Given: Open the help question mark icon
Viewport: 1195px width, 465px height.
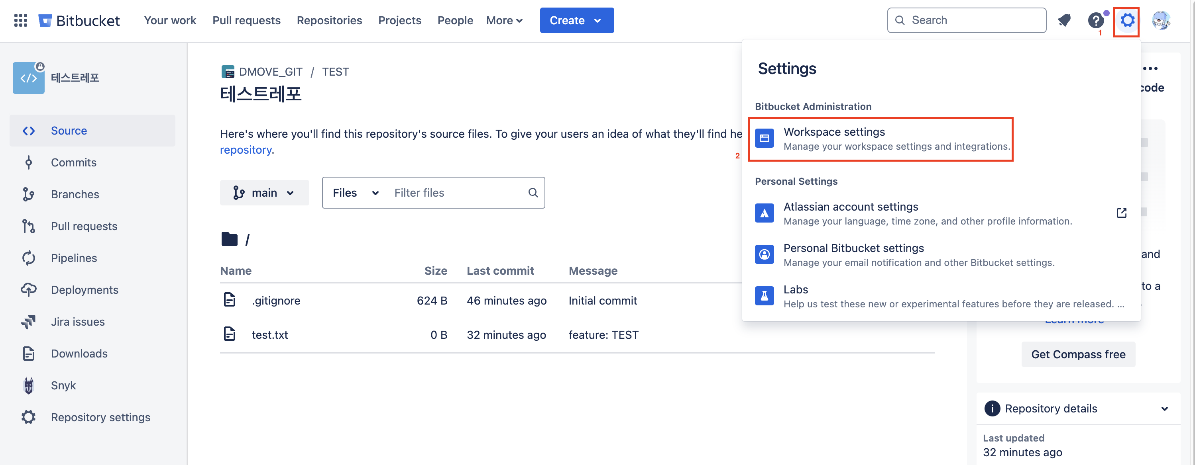Looking at the screenshot, I should 1095,20.
